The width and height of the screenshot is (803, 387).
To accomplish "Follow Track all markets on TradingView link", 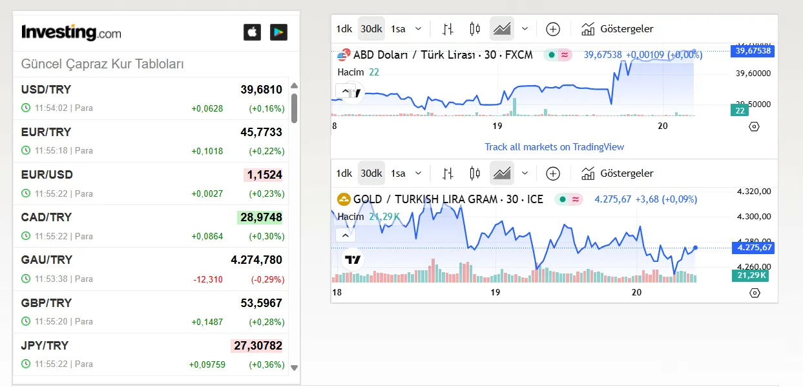I will point(554,146).
